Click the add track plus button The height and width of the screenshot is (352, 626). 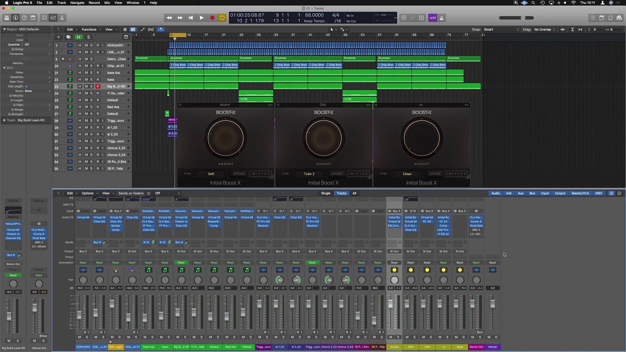(x=59, y=37)
